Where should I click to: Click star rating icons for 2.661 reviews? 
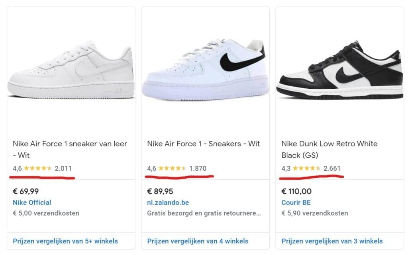pos(307,168)
